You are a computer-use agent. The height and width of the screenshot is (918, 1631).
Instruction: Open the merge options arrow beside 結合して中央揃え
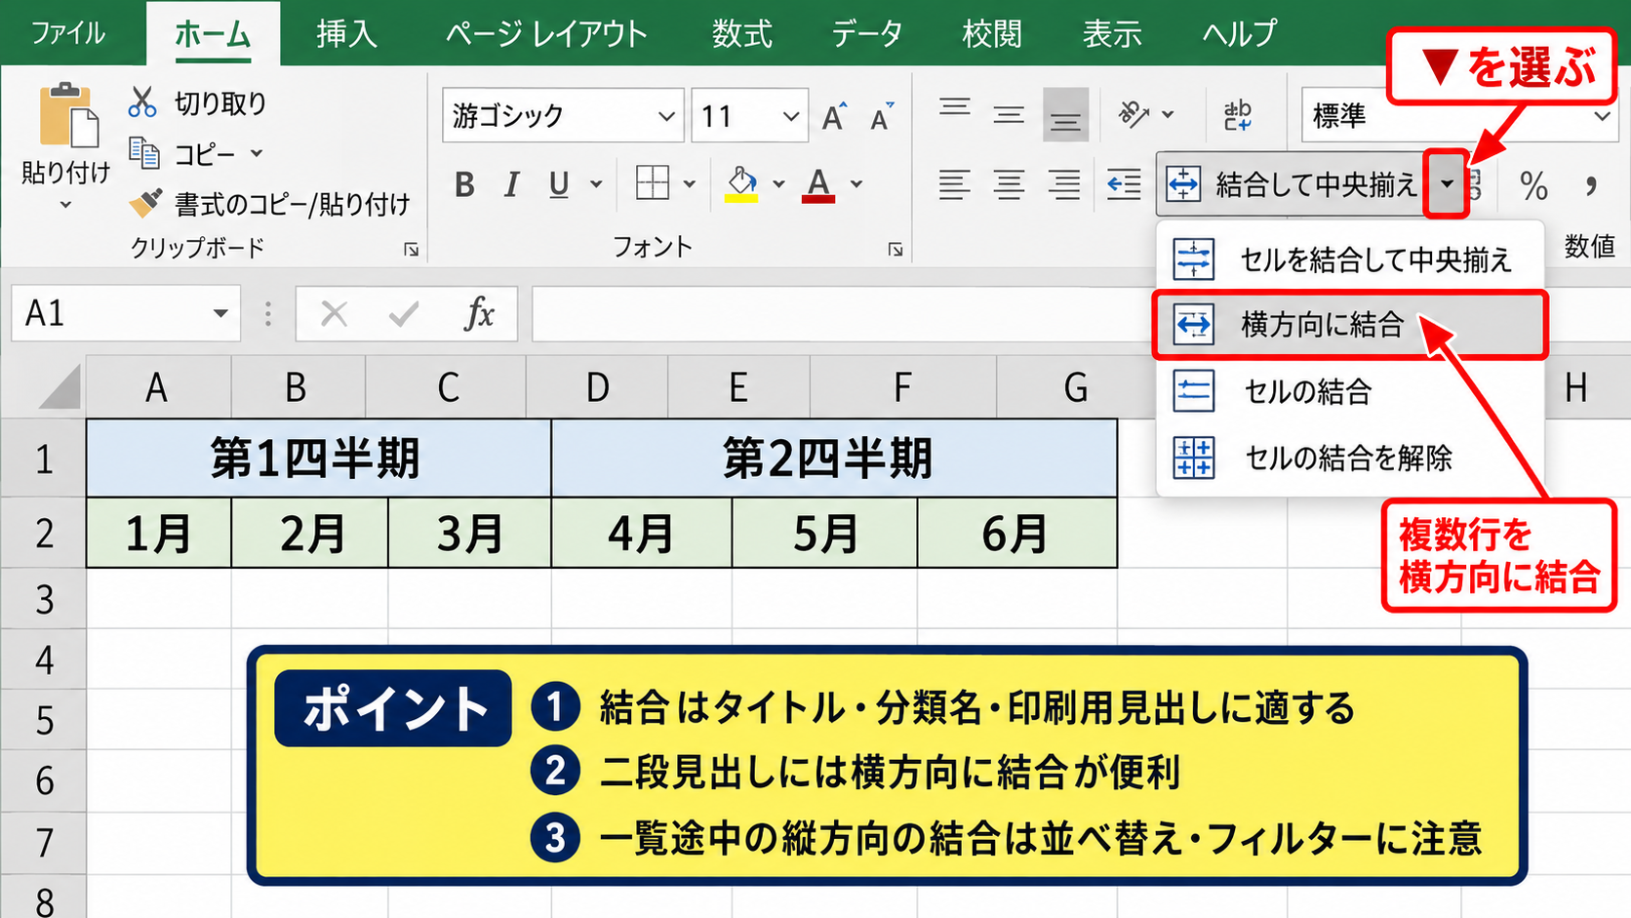(1447, 183)
